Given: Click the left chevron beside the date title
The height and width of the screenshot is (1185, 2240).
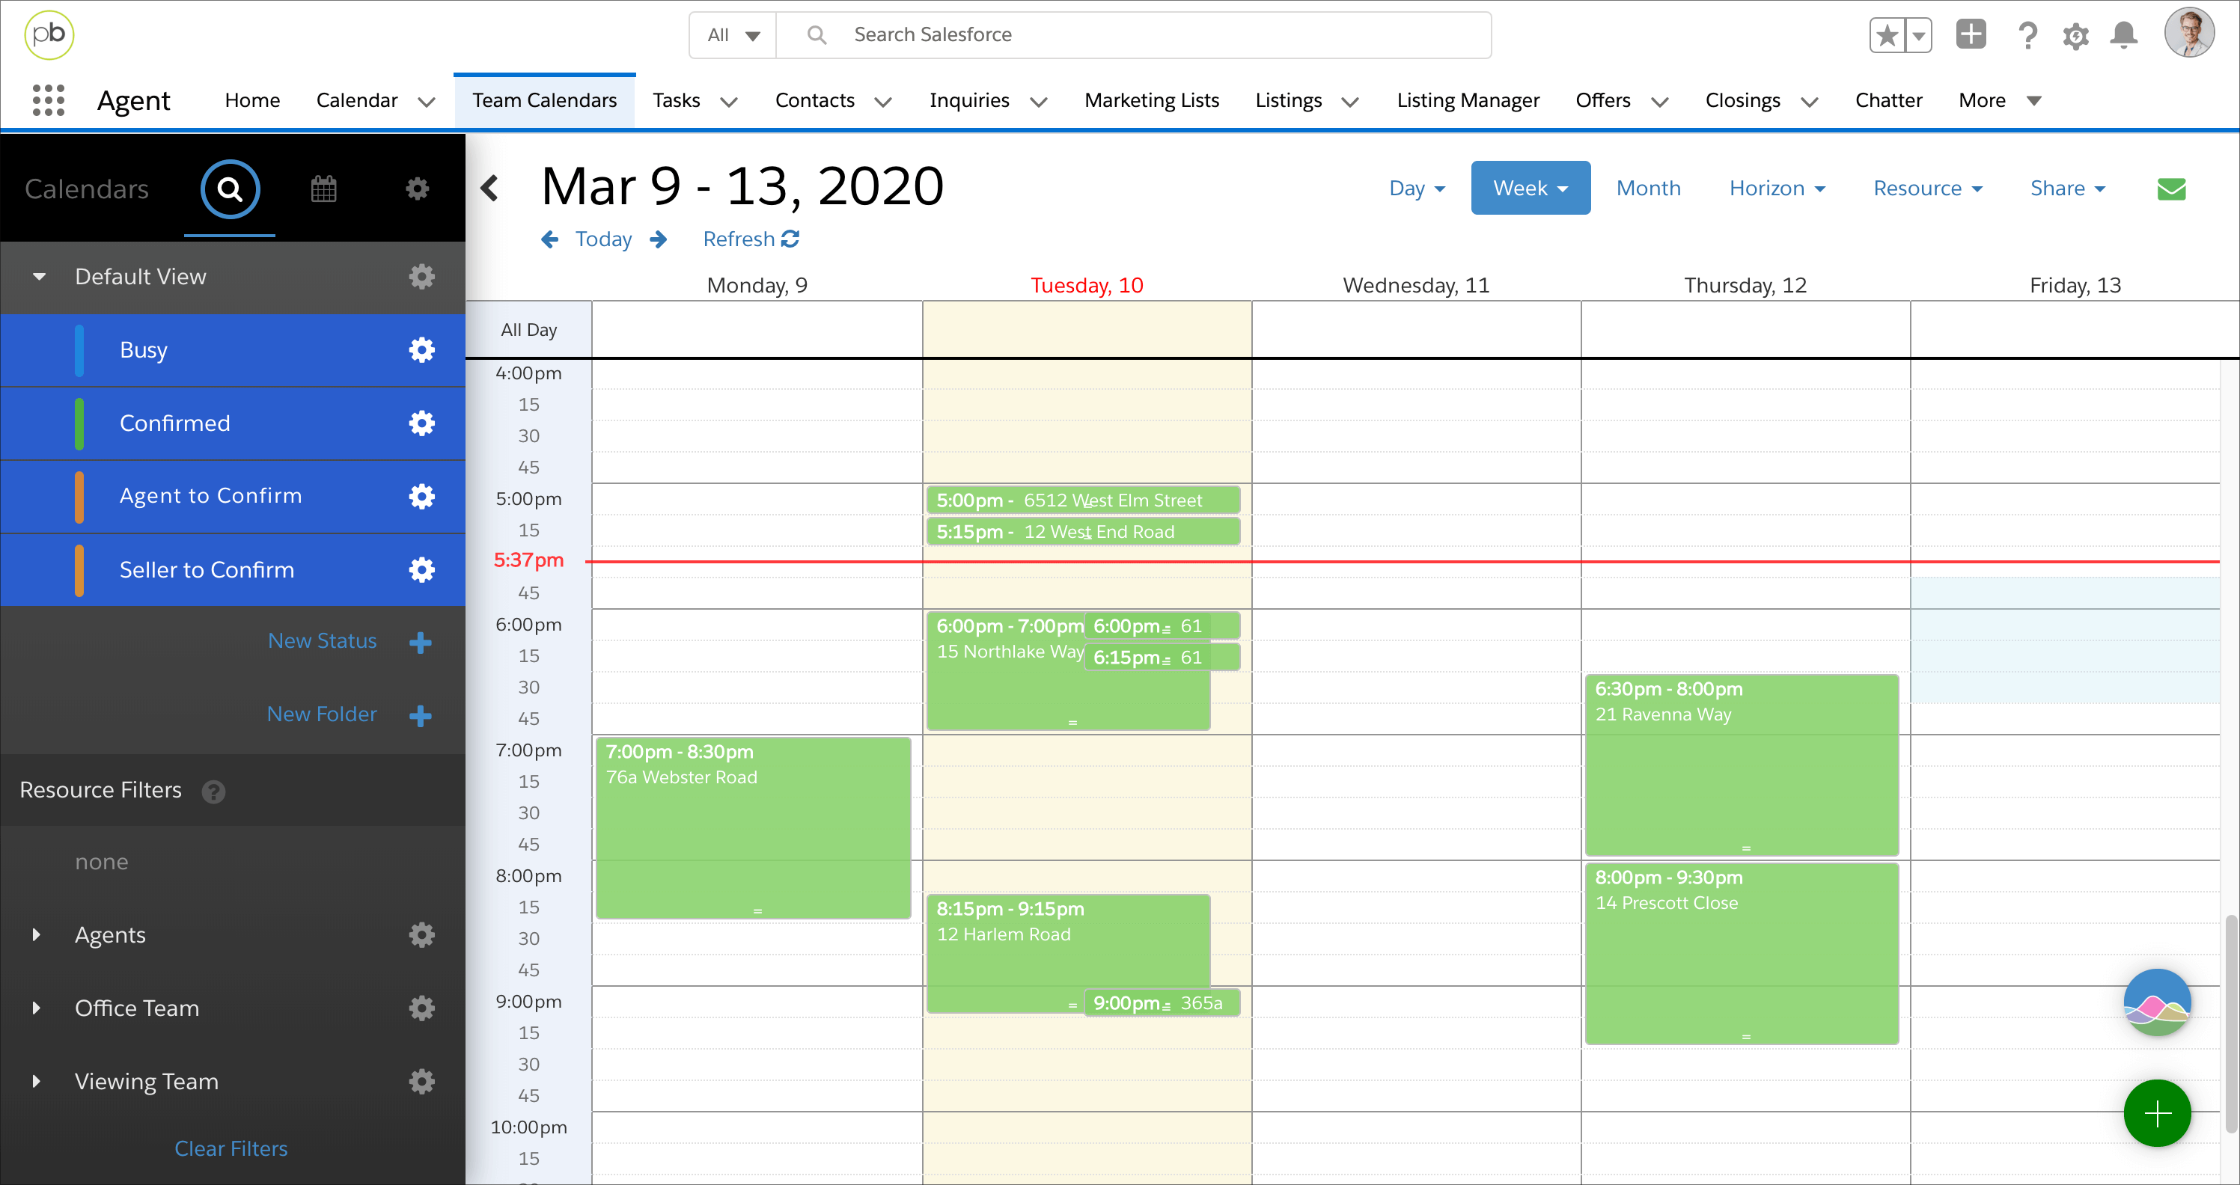Looking at the screenshot, I should click(x=490, y=188).
